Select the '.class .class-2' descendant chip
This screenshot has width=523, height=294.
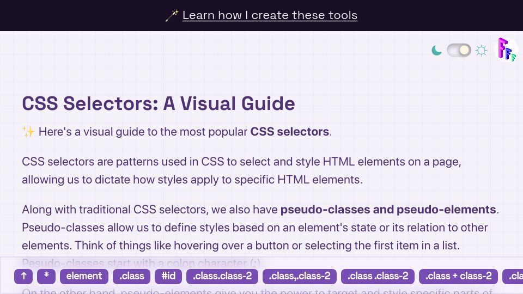[378, 277]
